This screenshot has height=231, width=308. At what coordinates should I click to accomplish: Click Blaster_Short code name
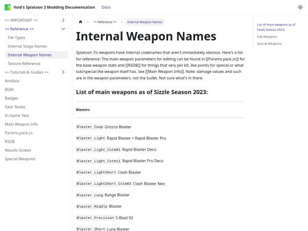click(x=91, y=229)
